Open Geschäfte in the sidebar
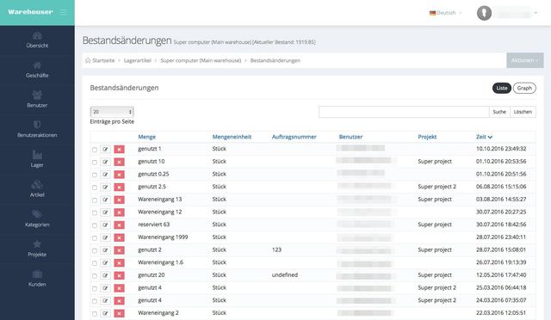Screen dimensions: 551x320 click(37, 70)
